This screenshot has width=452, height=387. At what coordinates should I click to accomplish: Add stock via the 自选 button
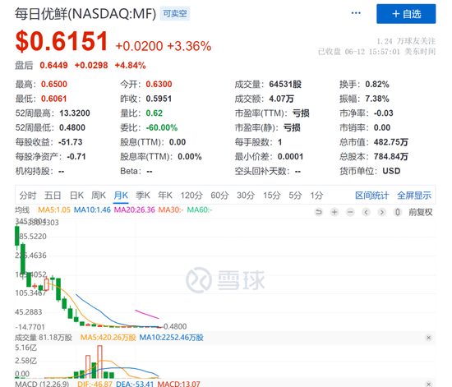pyautogui.click(x=406, y=14)
